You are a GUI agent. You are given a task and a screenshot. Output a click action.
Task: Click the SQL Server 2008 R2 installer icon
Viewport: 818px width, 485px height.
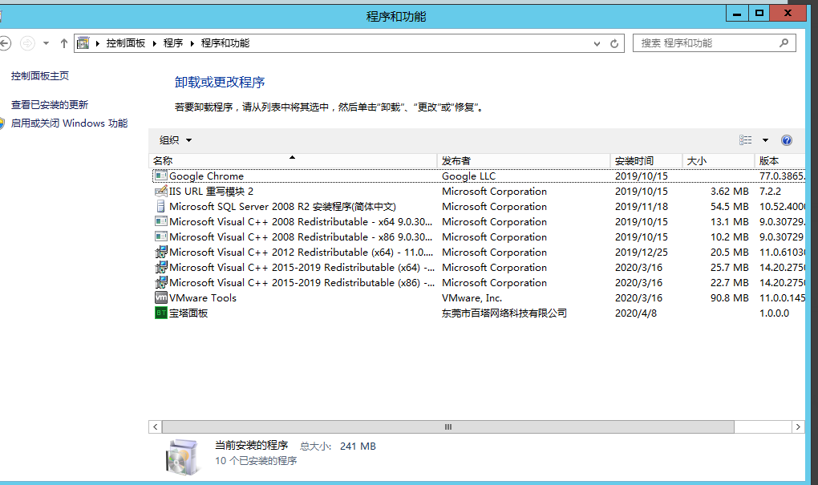(x=161, y=206)
